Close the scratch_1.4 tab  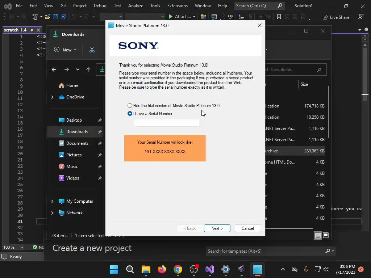click(38, 30)
